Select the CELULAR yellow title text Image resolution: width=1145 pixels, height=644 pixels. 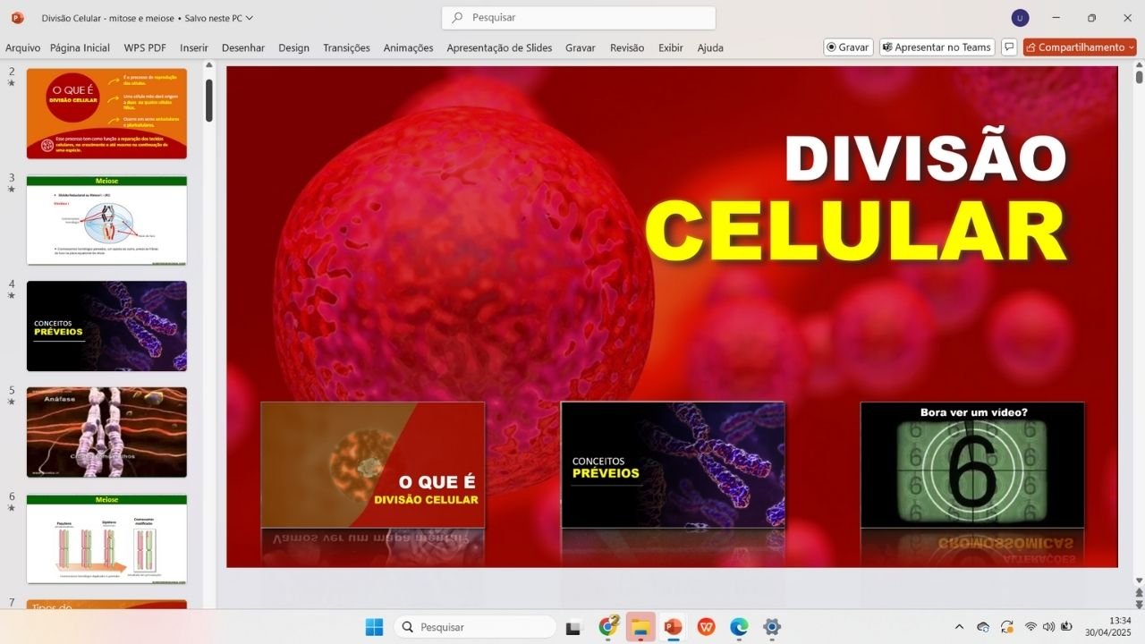tap(857, 230)
